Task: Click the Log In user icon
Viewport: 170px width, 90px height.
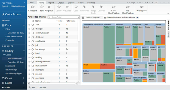Action: pos(129,3)
